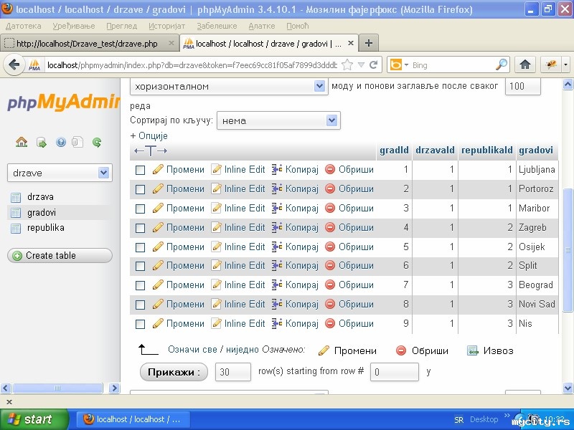Open a new browser tab
Viewport: 574px width, 430px height.
[369, 43]
